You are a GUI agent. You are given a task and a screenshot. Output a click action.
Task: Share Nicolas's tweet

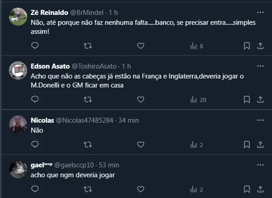(x=260, y=145)
